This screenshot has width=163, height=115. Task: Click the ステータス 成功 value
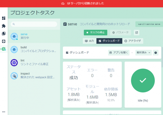pos(74,78)
